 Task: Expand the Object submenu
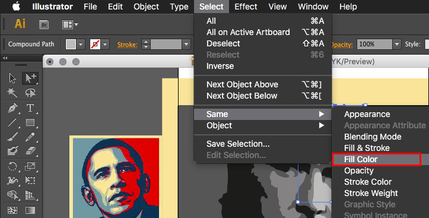[263, 125]
